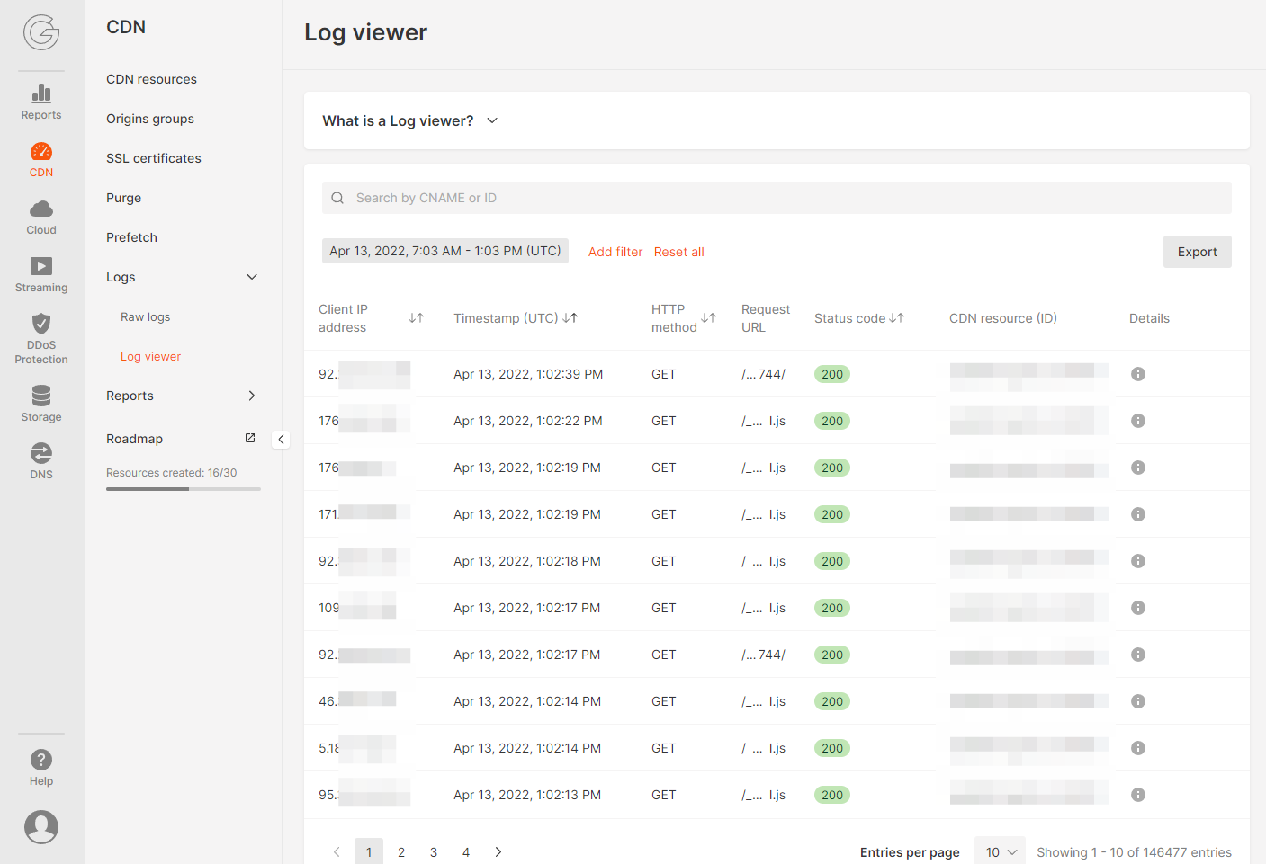Open the user profile avatar
The height and width of the screenshot is (864, 1266).
[41, 826]
